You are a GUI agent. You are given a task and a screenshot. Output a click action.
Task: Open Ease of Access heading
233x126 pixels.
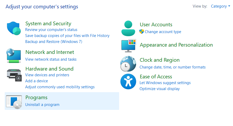coord(156,77)
